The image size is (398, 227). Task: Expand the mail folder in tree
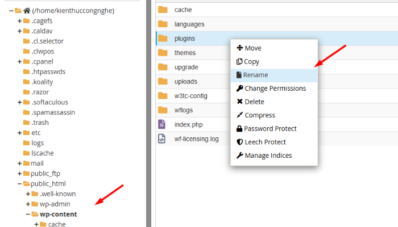click(20, 163)
